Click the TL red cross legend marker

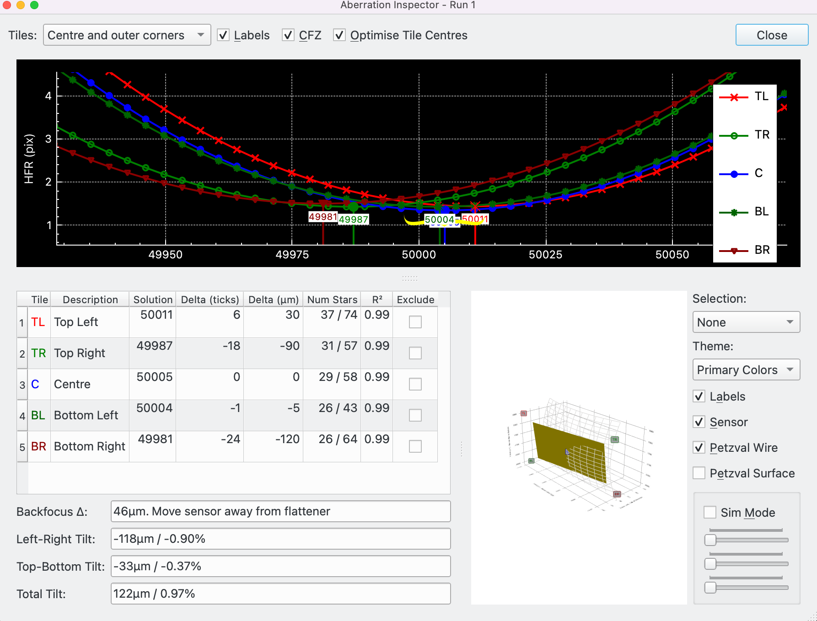click(734, 97)
